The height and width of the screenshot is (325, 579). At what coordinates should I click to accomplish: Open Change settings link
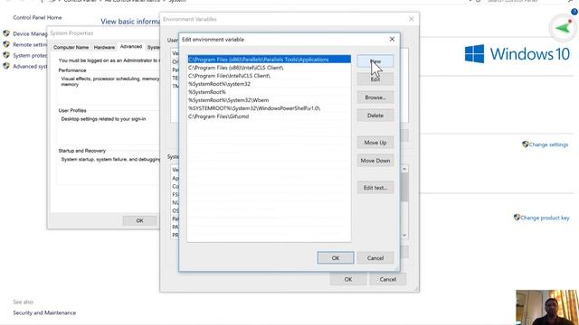(548, 144)
